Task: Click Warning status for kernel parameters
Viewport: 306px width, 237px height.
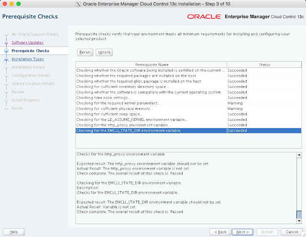Action: tap(235, 103)
